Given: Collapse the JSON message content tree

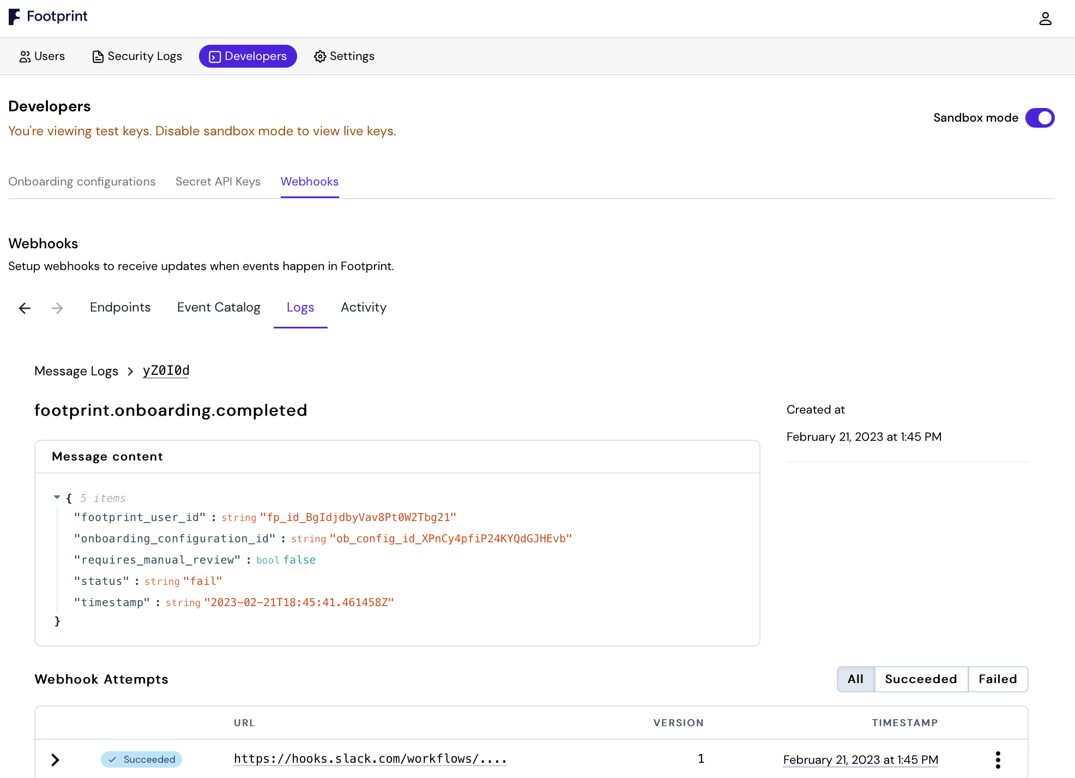Looking at the screenshot, I should [57, 497].
